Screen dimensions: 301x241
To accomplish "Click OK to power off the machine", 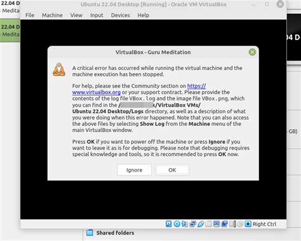I will click(x=172, y=170).
